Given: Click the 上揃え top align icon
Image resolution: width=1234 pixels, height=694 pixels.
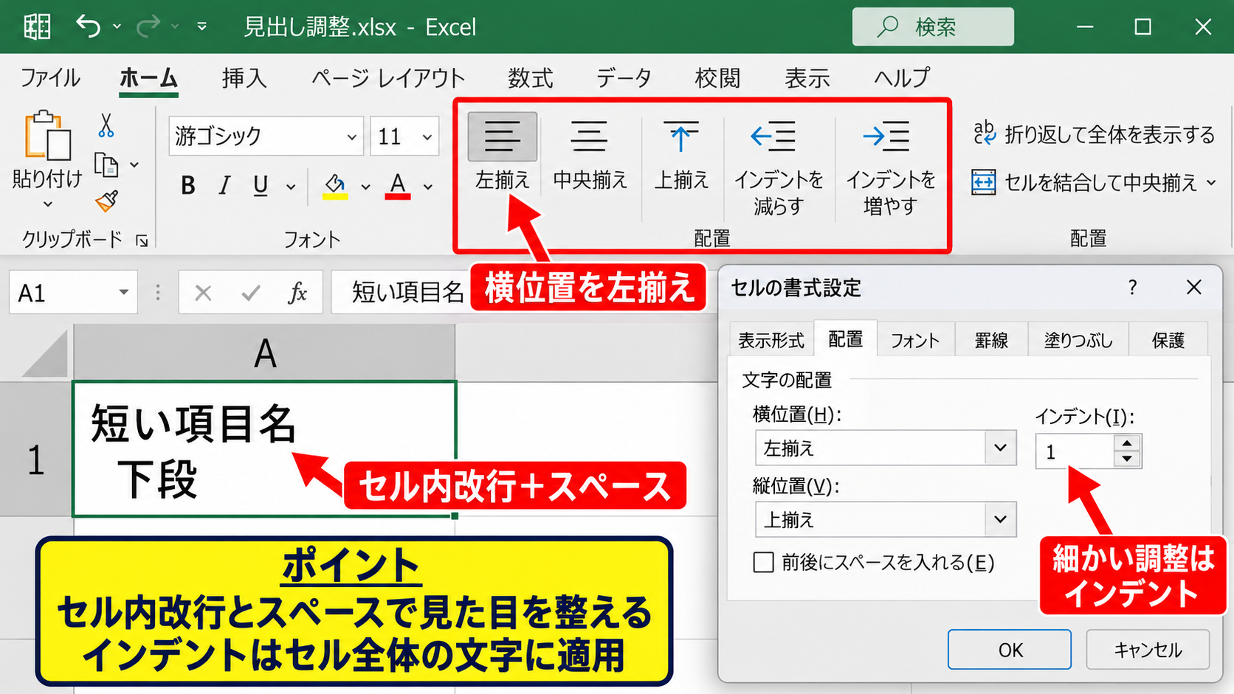Looking at the screenshot, I should click(680, 137).
